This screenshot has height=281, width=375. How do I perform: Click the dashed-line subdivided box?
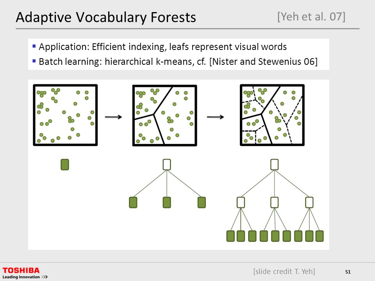tap(272, 115)
